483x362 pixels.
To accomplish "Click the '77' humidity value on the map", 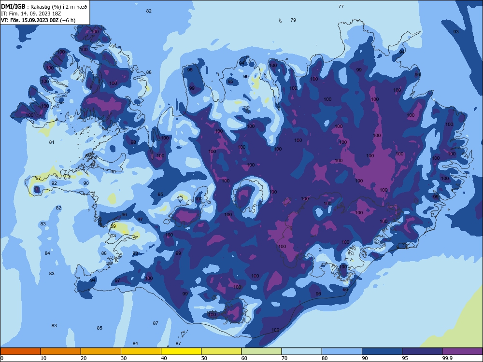I will tap(341, 6).
